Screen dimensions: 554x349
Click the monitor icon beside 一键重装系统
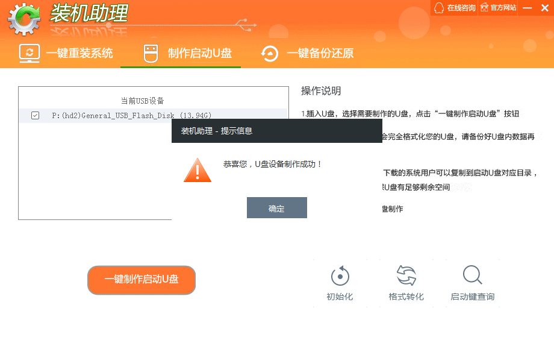pos(29,53)
